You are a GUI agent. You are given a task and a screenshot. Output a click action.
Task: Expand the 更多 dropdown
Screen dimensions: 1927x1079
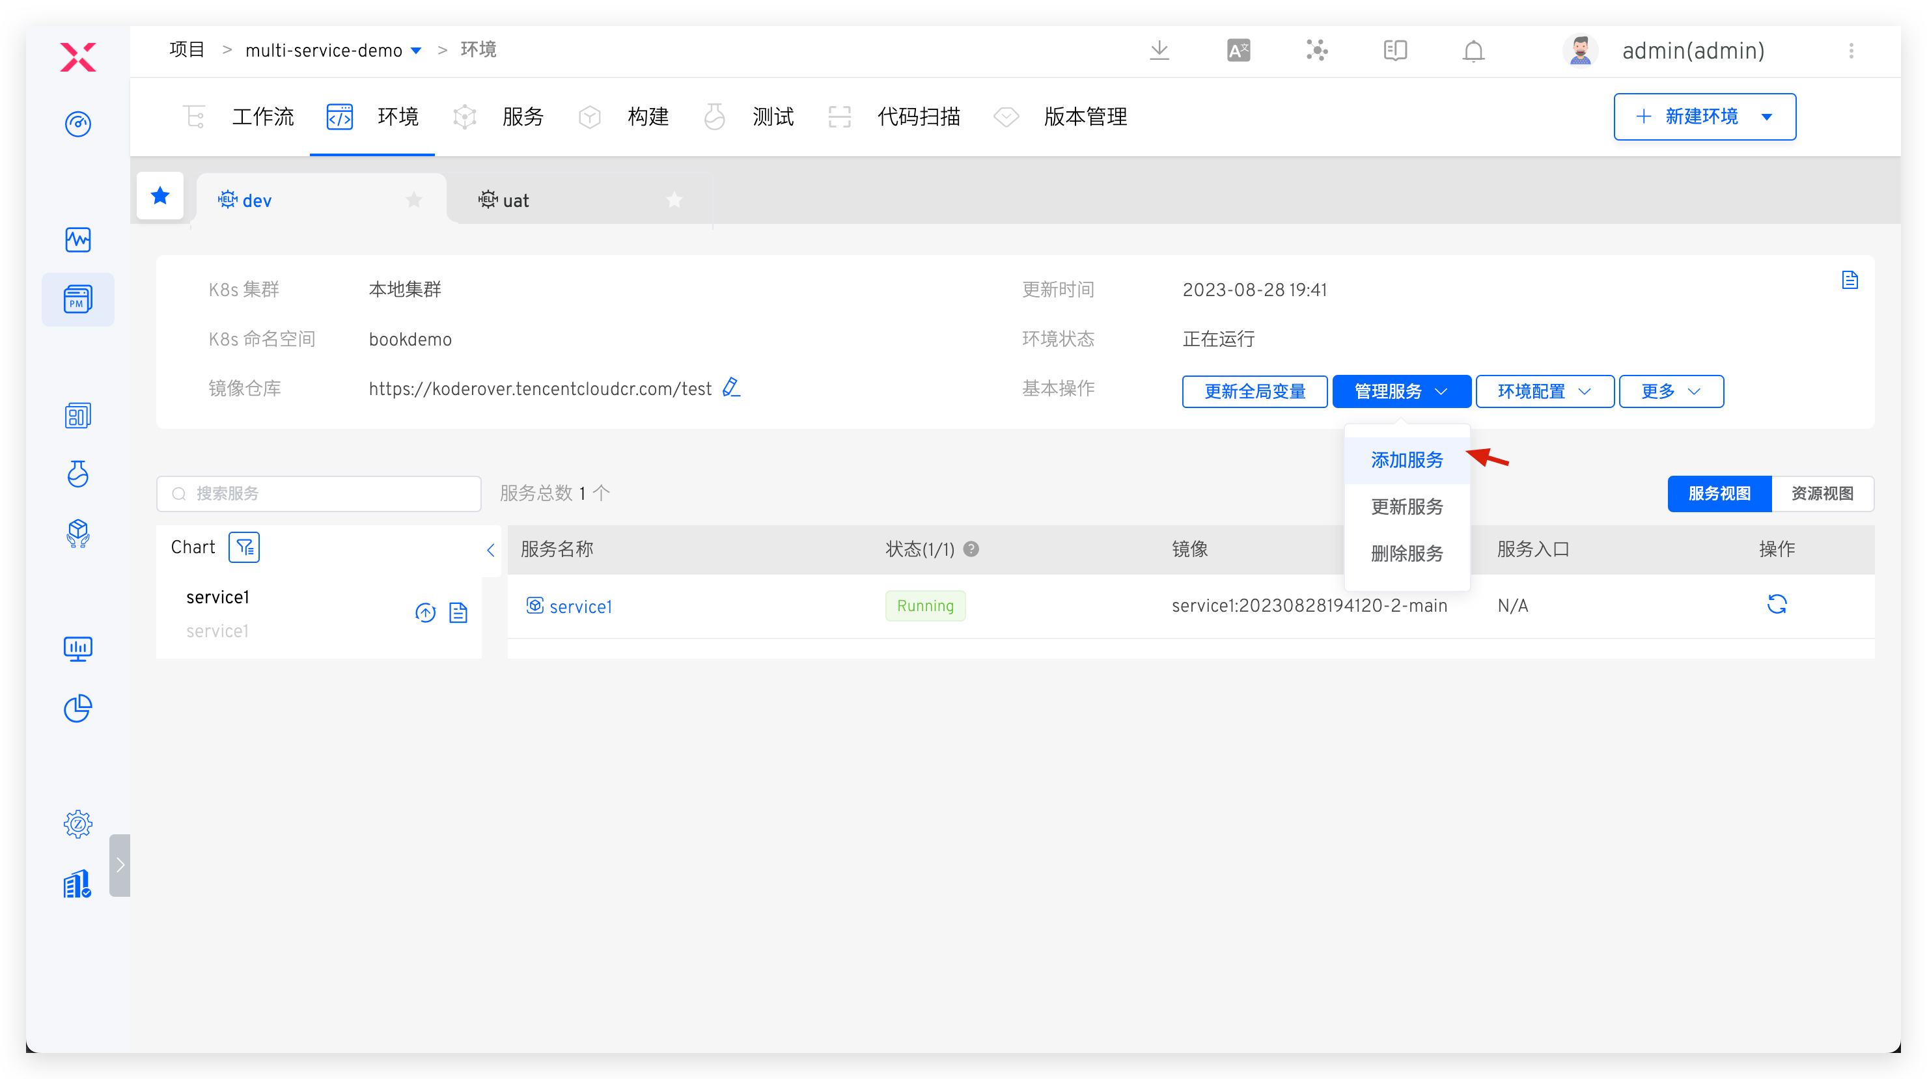coord(1671,391)
